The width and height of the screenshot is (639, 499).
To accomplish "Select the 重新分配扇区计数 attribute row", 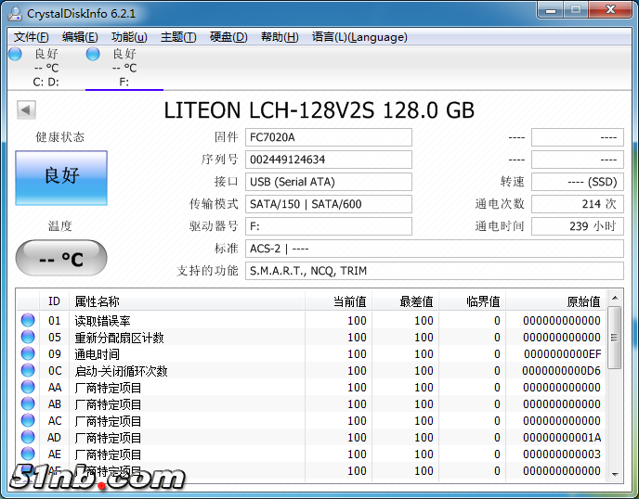I will point(311,337).
